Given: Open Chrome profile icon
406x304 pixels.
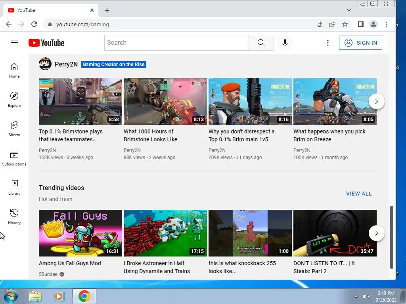Looking at the screenshot, I should (373, 24).
